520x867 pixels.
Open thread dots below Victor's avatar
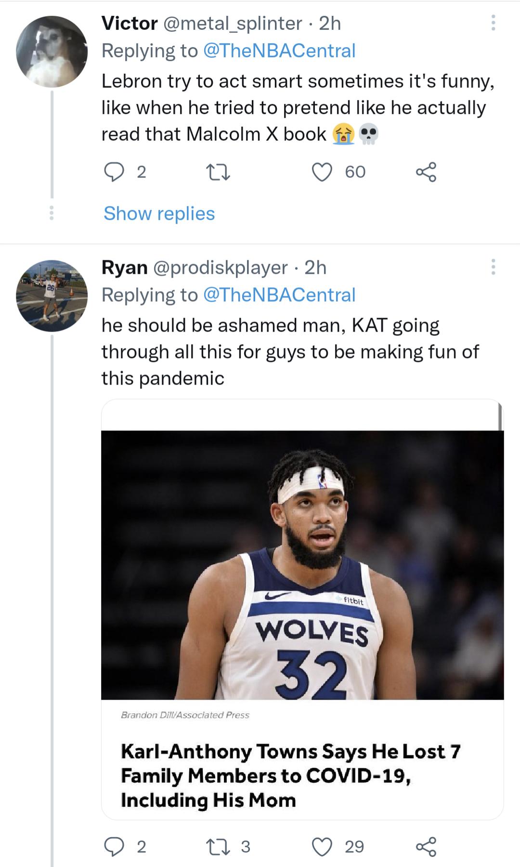tap(52, 213)
